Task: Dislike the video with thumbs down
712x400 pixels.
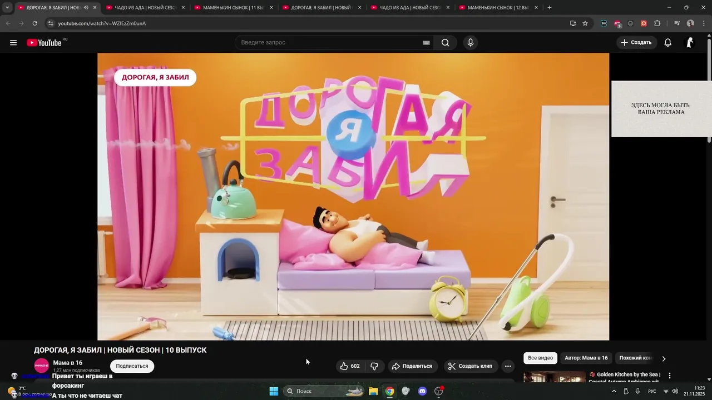Action: point(374,366)
